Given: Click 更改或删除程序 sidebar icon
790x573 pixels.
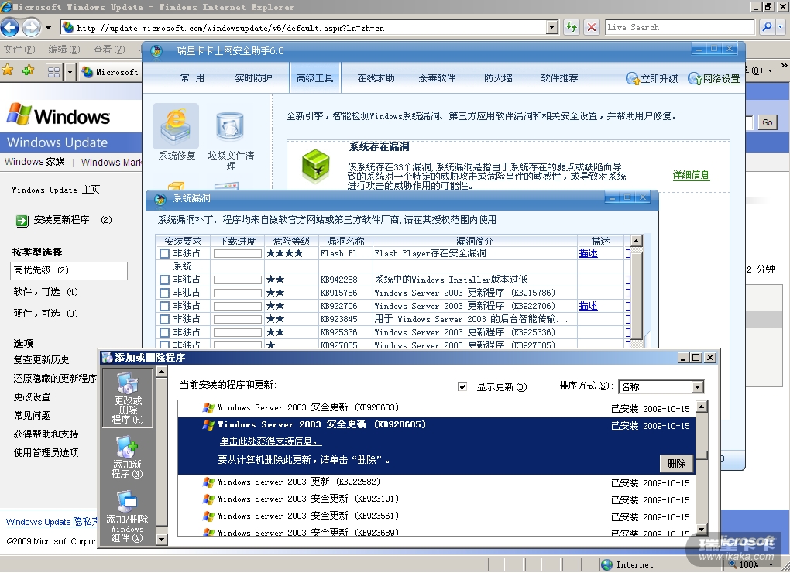Looking at the screenshot, I should pos(128,398).
